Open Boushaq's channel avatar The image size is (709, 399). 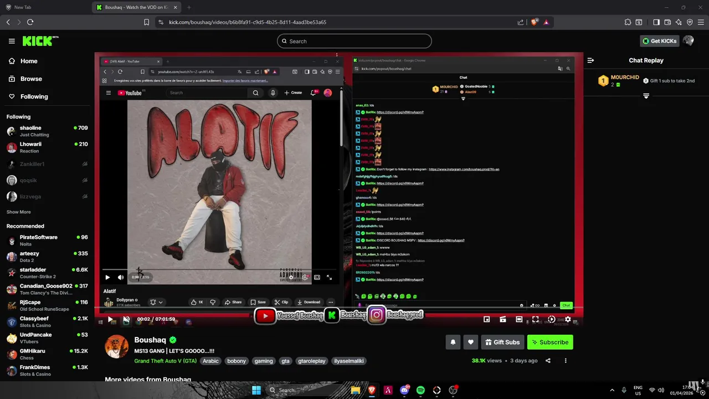pyautogui.click(x=117, y=346)
